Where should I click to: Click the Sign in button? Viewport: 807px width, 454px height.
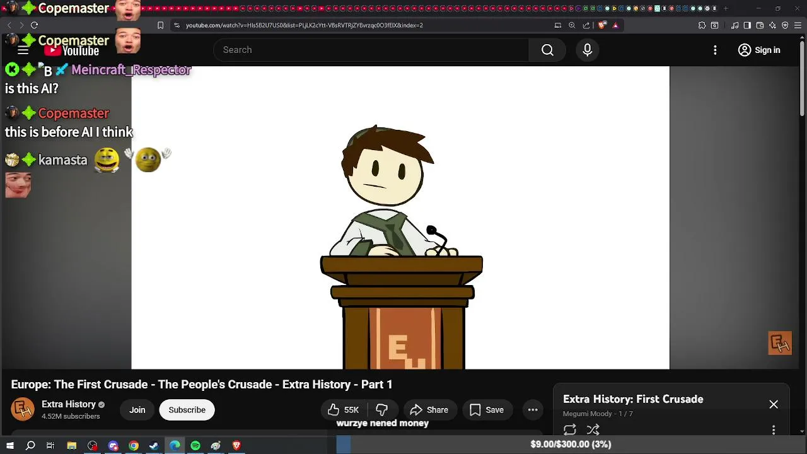click(759, 50)
